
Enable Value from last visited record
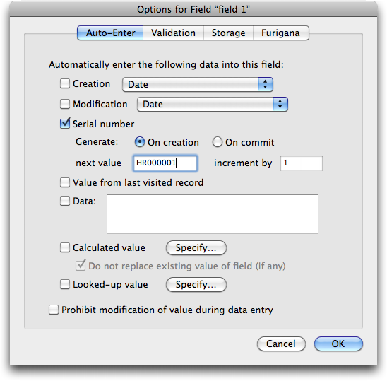(65, 182)
